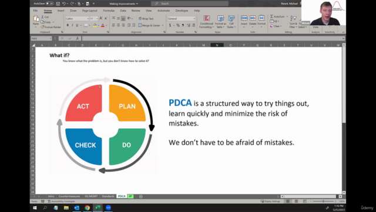
Task: Click the Format cells button
Action: 261,21
